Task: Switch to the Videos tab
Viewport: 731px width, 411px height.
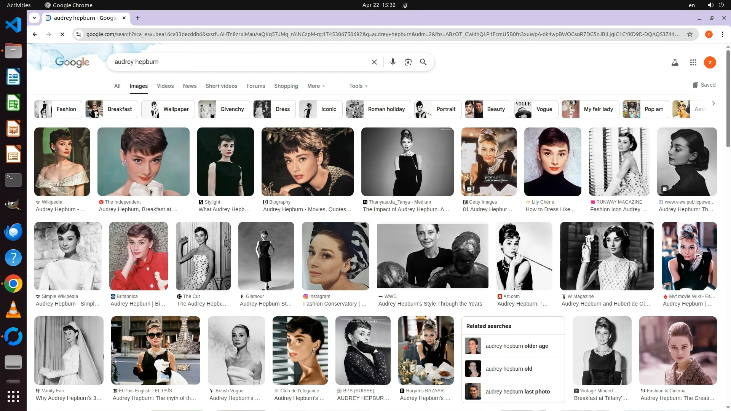Action: 165,86
